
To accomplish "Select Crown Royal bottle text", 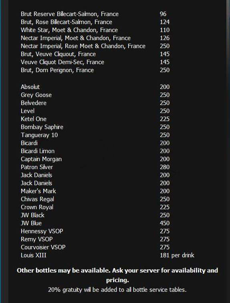I will (37, 207).
